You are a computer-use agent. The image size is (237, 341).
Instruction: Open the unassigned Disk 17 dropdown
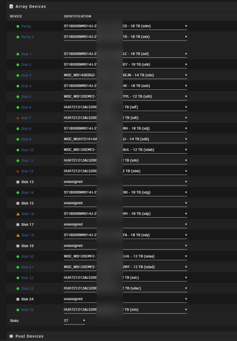[x=125, y=225]
